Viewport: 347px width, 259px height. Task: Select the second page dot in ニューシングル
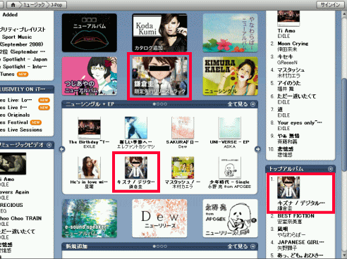coord(158,104)
